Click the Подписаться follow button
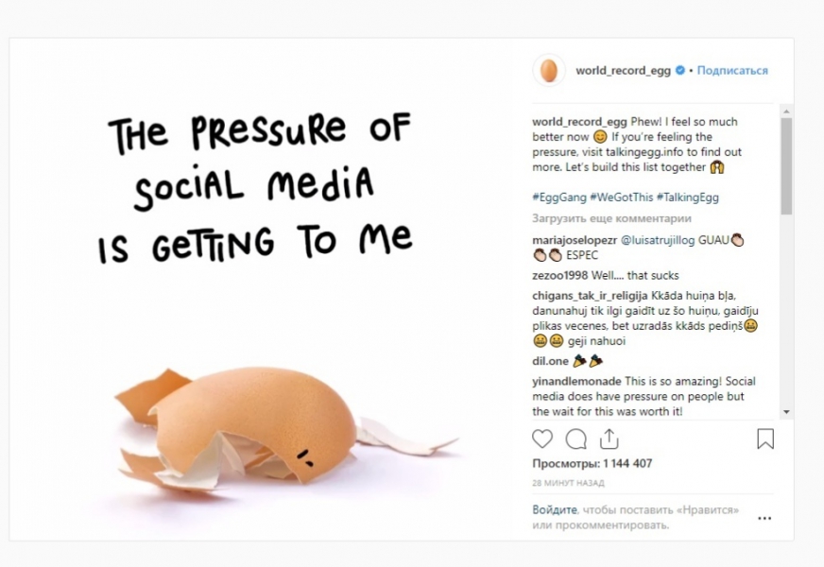 [732, 71]
